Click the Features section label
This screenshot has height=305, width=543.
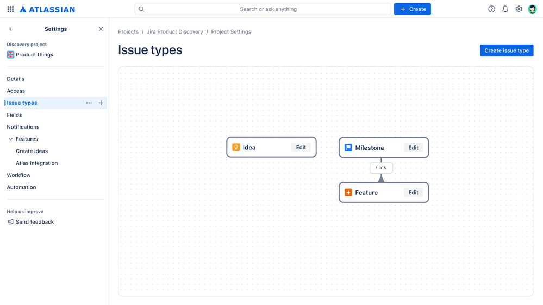point(27,139)
